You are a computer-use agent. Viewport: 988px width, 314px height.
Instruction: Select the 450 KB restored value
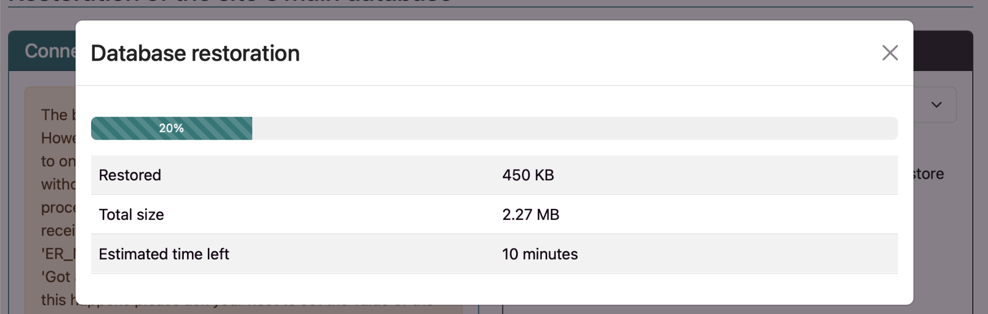[x=528, y=175]
